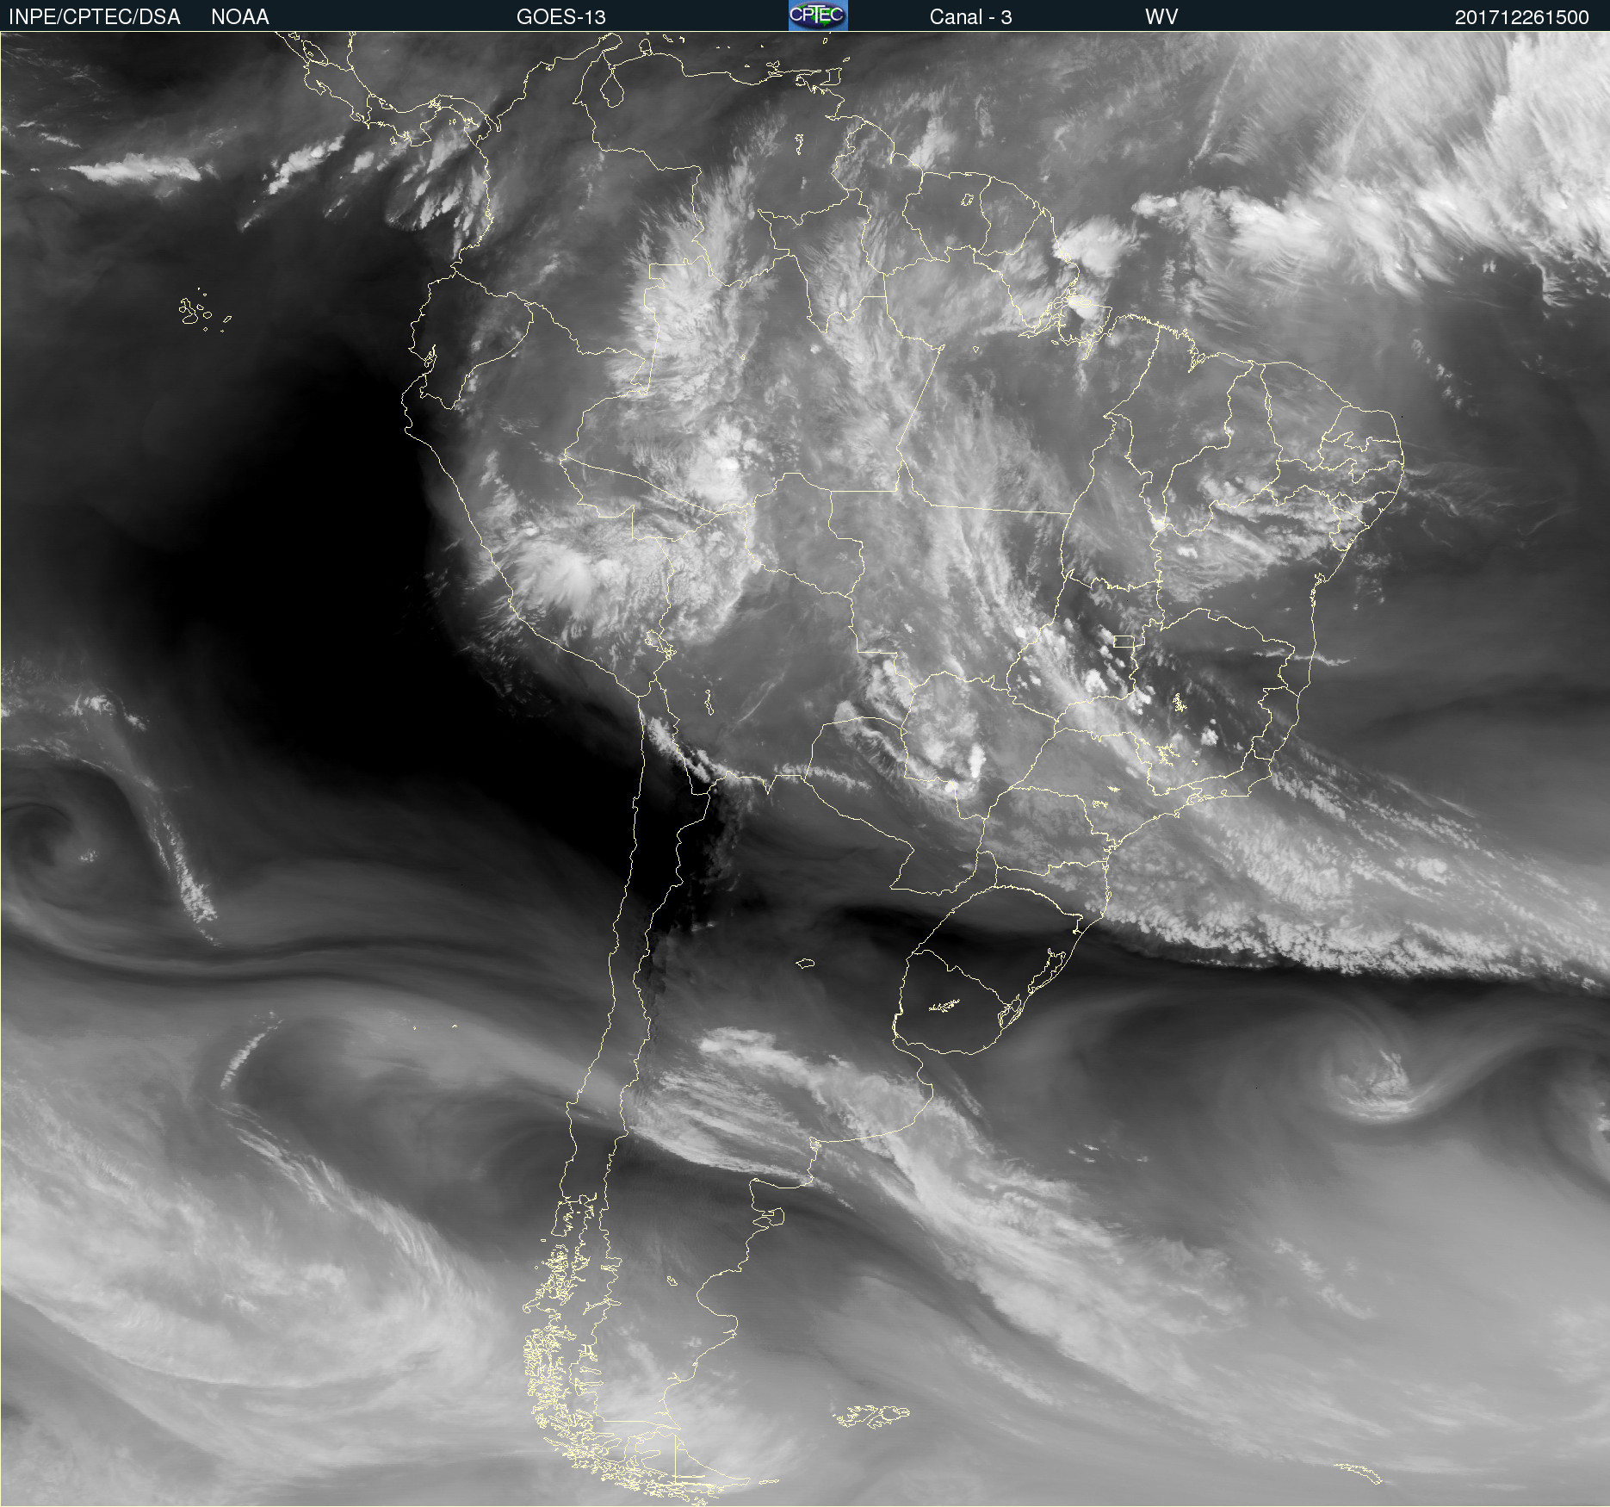Click the Canal - 3 label
Viewport: 1610px width, 1507px height.
tap(970, 17)
